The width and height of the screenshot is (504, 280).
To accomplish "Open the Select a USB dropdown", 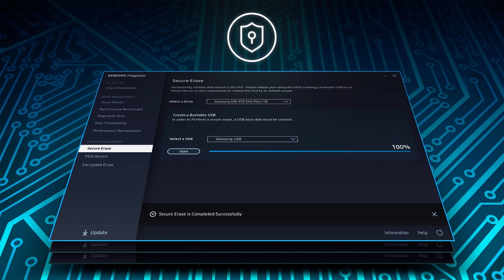I will (x=252, y=139).
